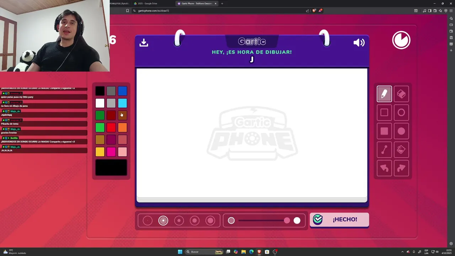Click the opacity slider handle
Screen dimensions: 455x256
coord(287,221)
